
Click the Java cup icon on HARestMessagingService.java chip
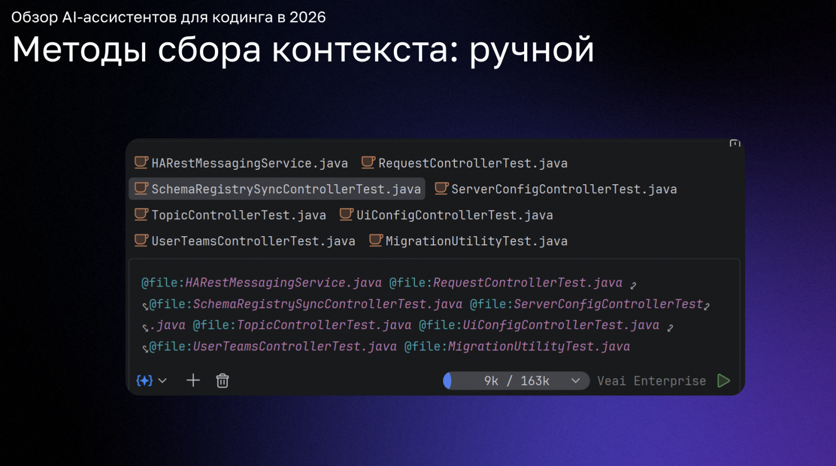(141, 163)
